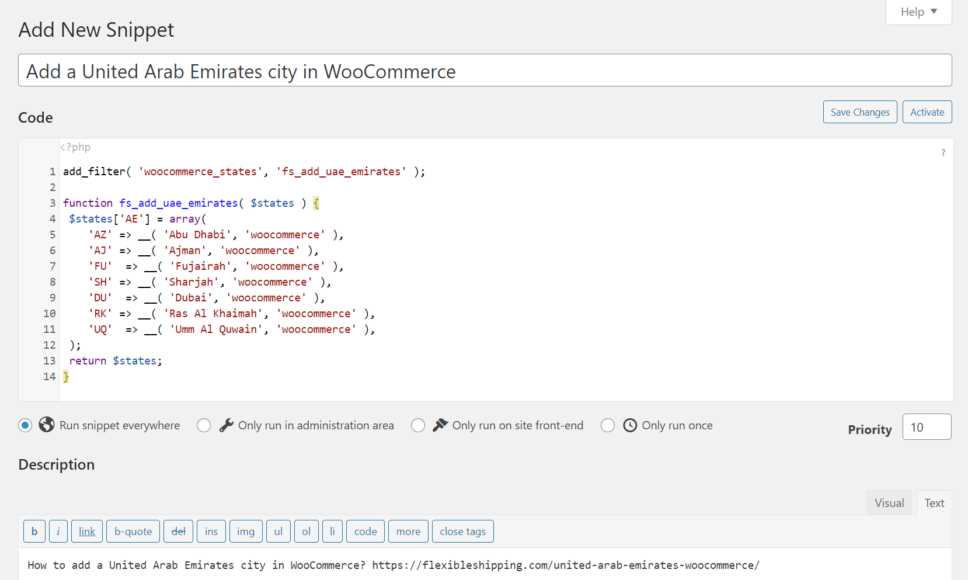The height and width of the screenshot is (580, 968).
Task: Select Only run once radio button
Action: click(608, 425)
